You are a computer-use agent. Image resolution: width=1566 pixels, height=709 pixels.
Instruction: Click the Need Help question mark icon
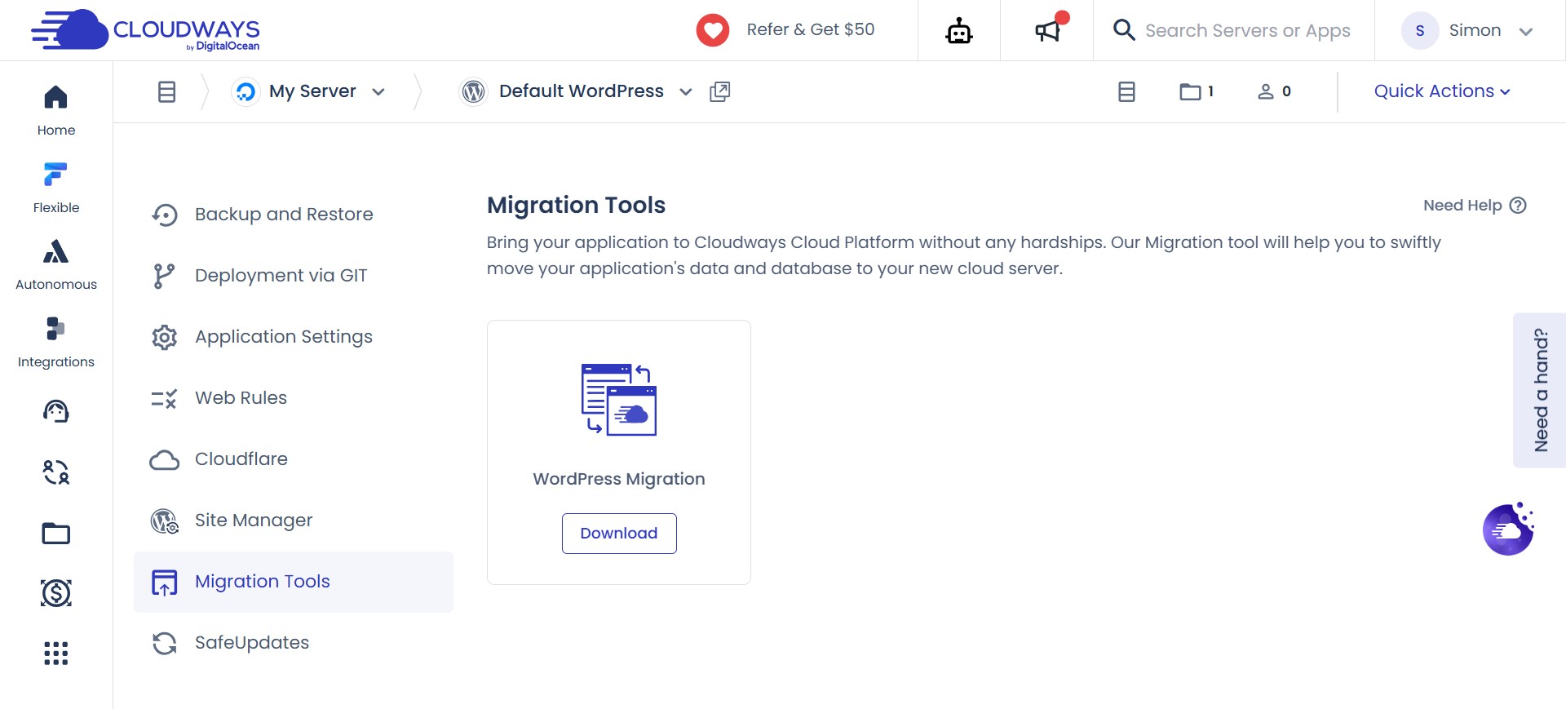pyautogui.click(x=1518, y=206)
